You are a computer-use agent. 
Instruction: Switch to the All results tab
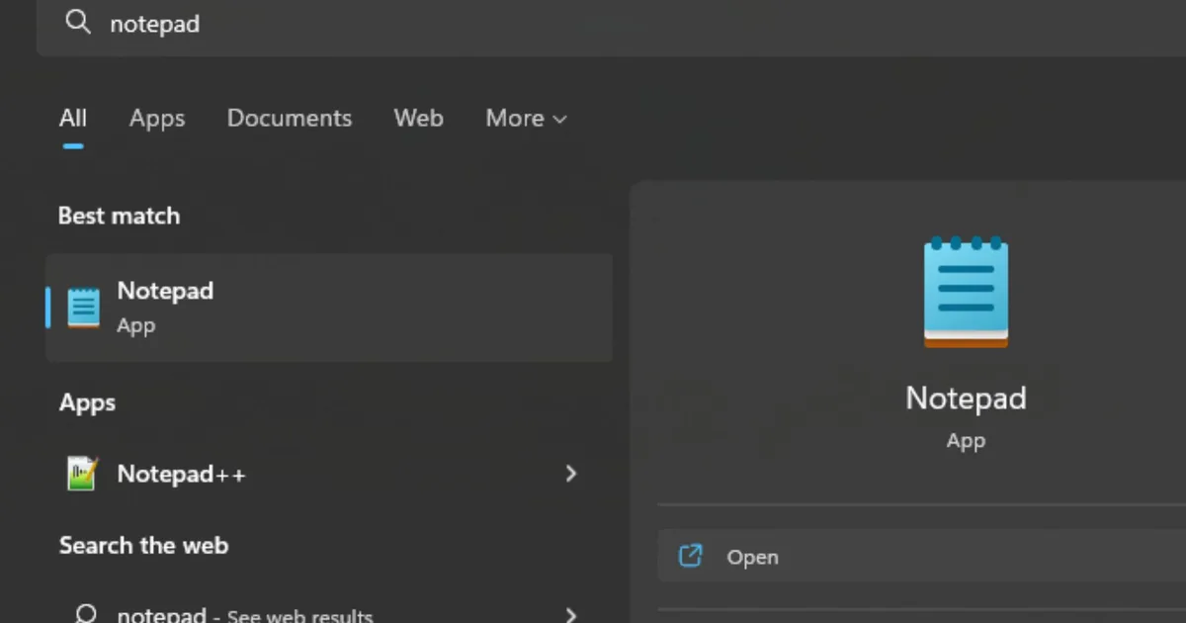(73, 118)
